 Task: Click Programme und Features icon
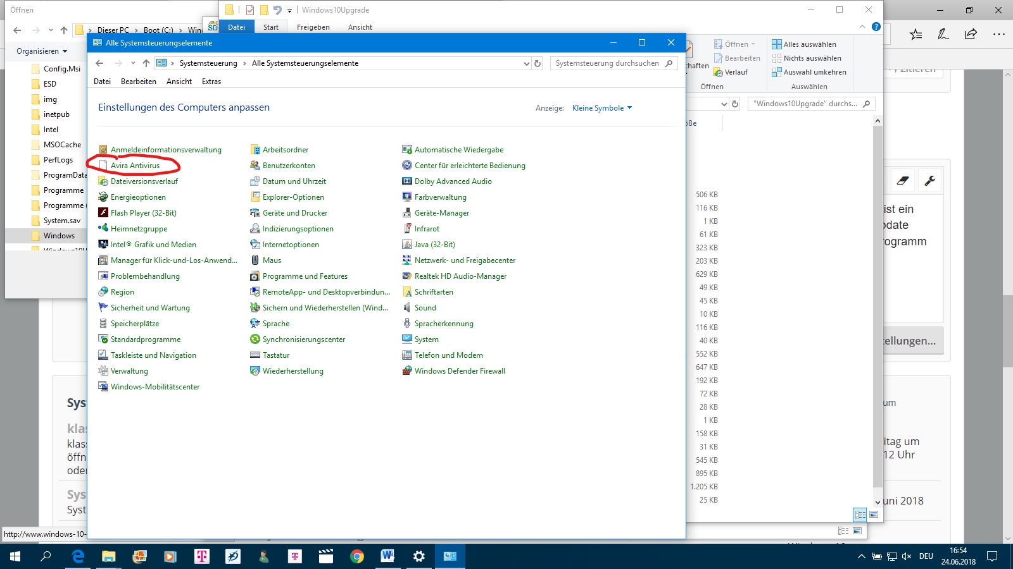[255, 276]
